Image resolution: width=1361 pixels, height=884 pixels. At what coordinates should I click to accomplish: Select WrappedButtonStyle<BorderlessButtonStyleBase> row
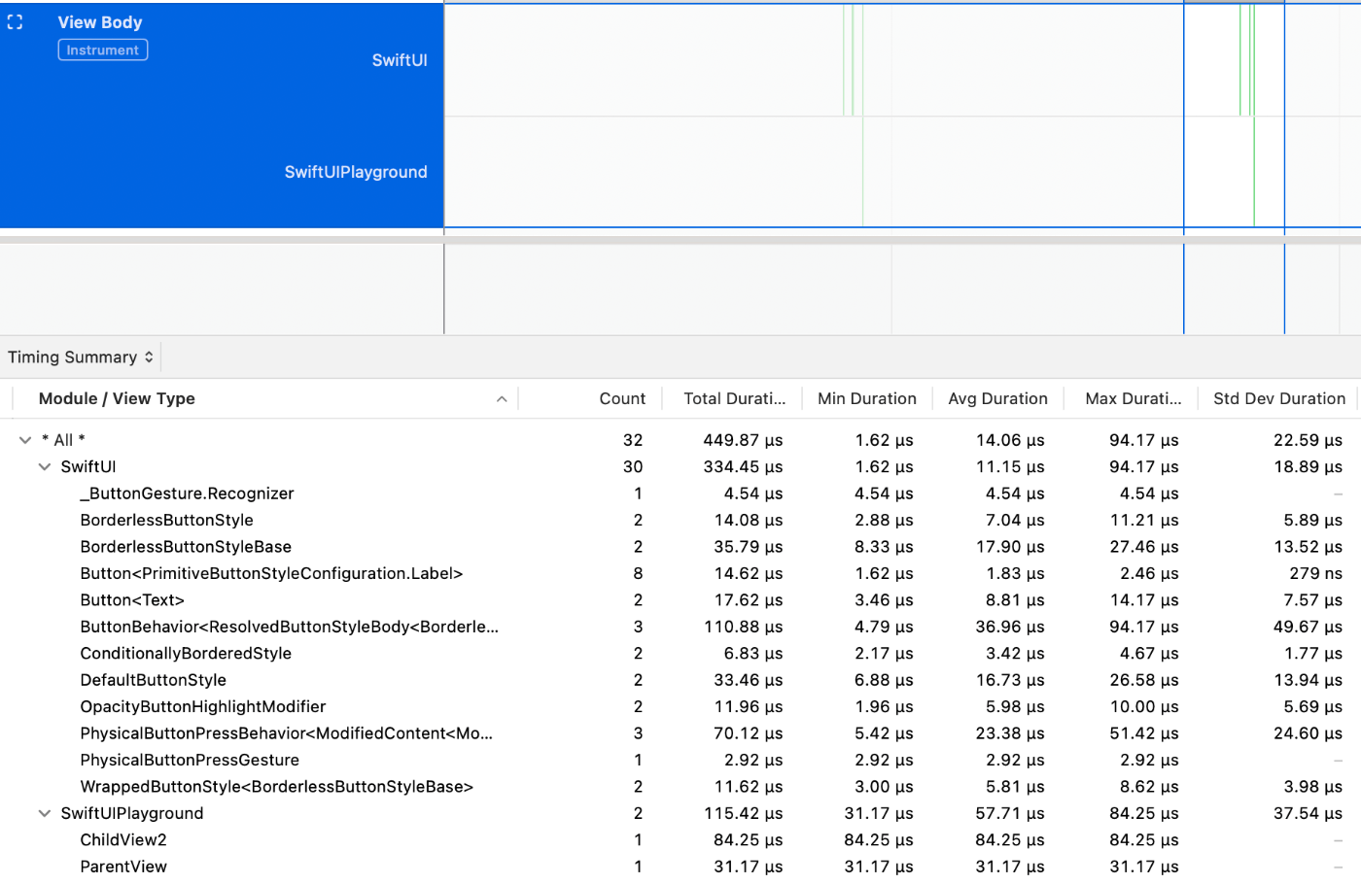click(680, 787)
